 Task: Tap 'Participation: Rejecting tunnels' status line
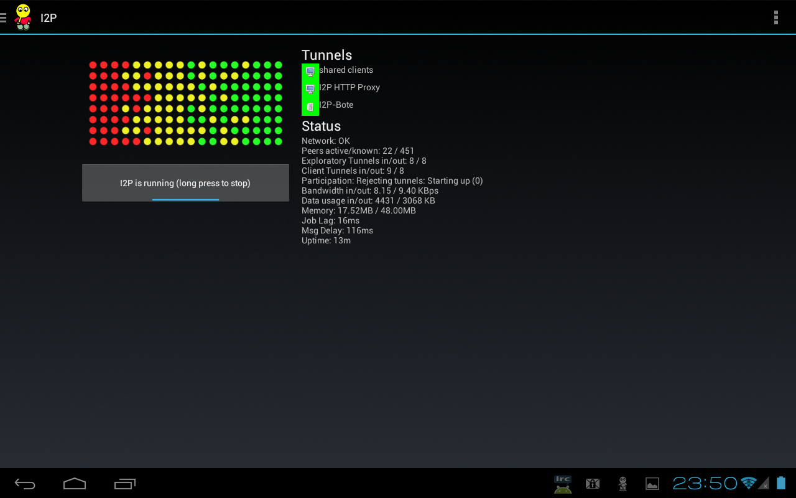point(392,181)
